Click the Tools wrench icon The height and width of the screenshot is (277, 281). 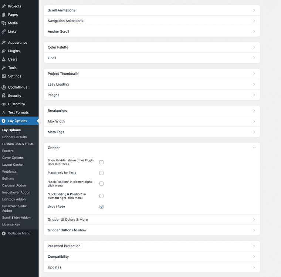[x=4, y=68]
